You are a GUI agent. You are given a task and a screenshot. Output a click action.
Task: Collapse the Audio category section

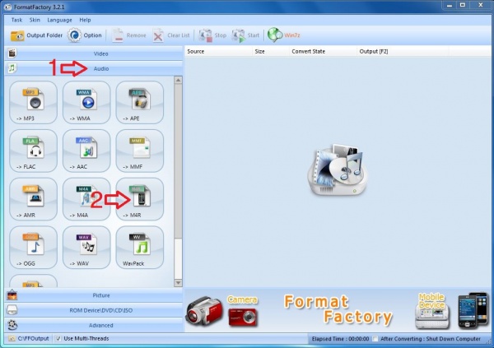(94, 68)
